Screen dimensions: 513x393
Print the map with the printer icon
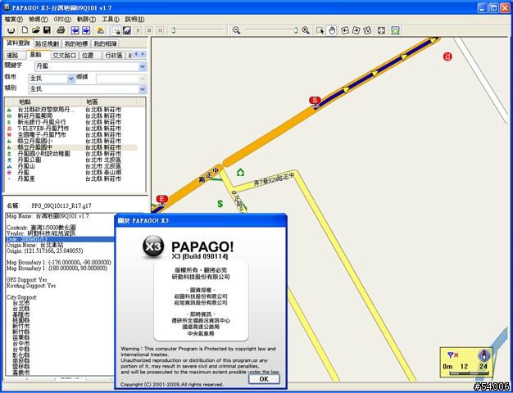pos(61,30)
